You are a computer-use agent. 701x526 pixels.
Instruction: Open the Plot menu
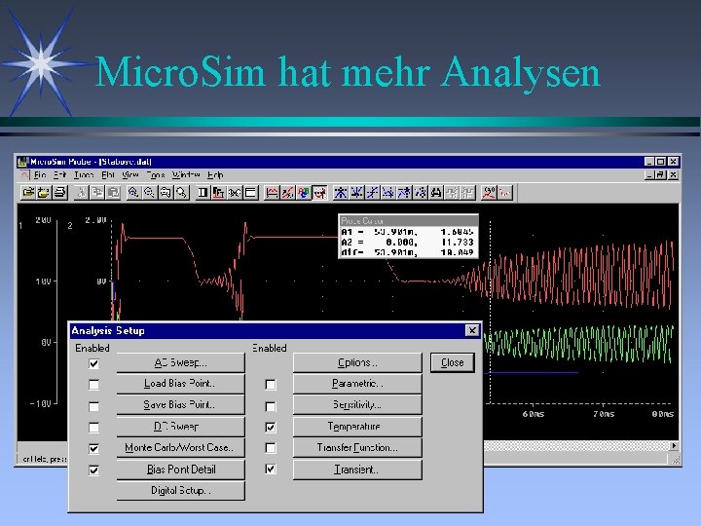coord(108,175)
